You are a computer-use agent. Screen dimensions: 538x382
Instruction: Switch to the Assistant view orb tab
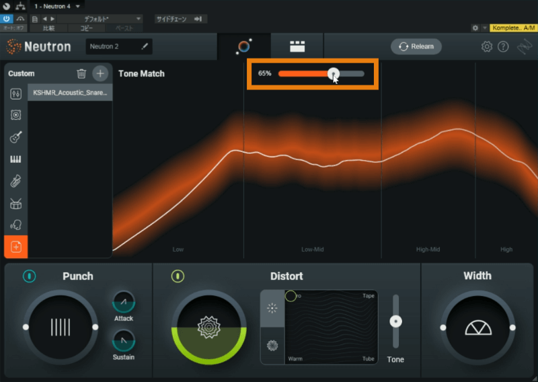click(x=244, y=46)
